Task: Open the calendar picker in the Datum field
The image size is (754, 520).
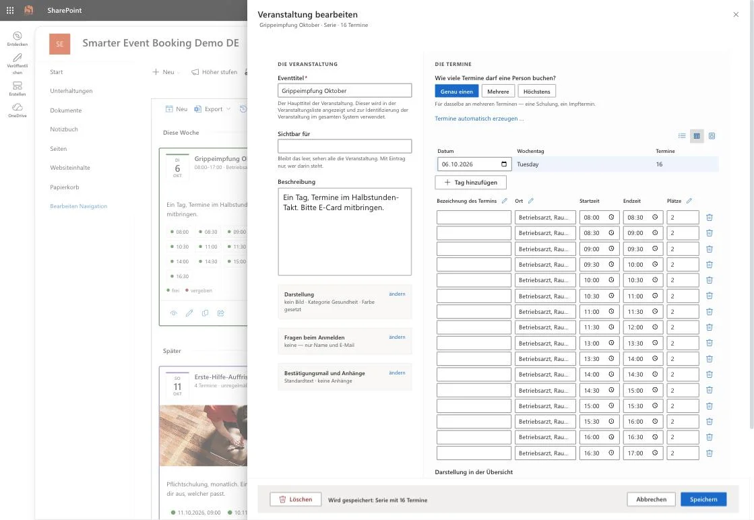Action: (504, 164)
